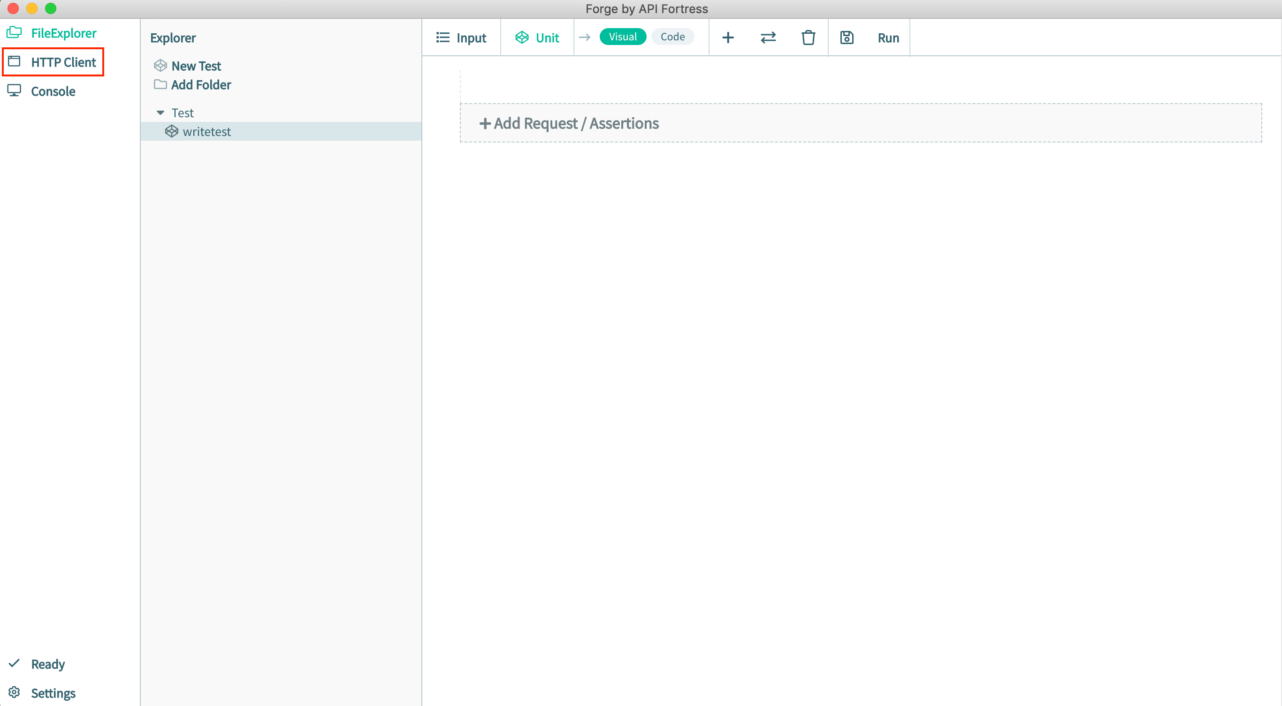Expand the Test folder tree
The width and height of the screenshot is (1282, 706).
(x=160, y=112)
